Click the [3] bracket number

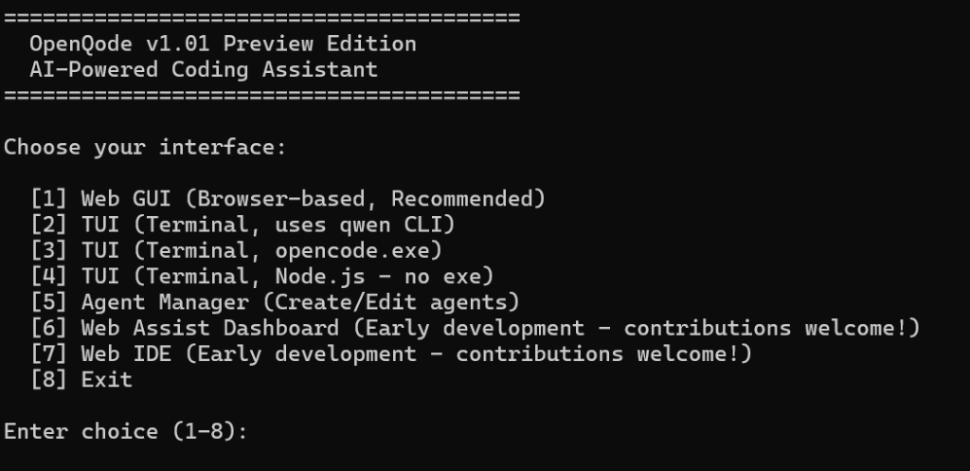(x=48, y=251)
